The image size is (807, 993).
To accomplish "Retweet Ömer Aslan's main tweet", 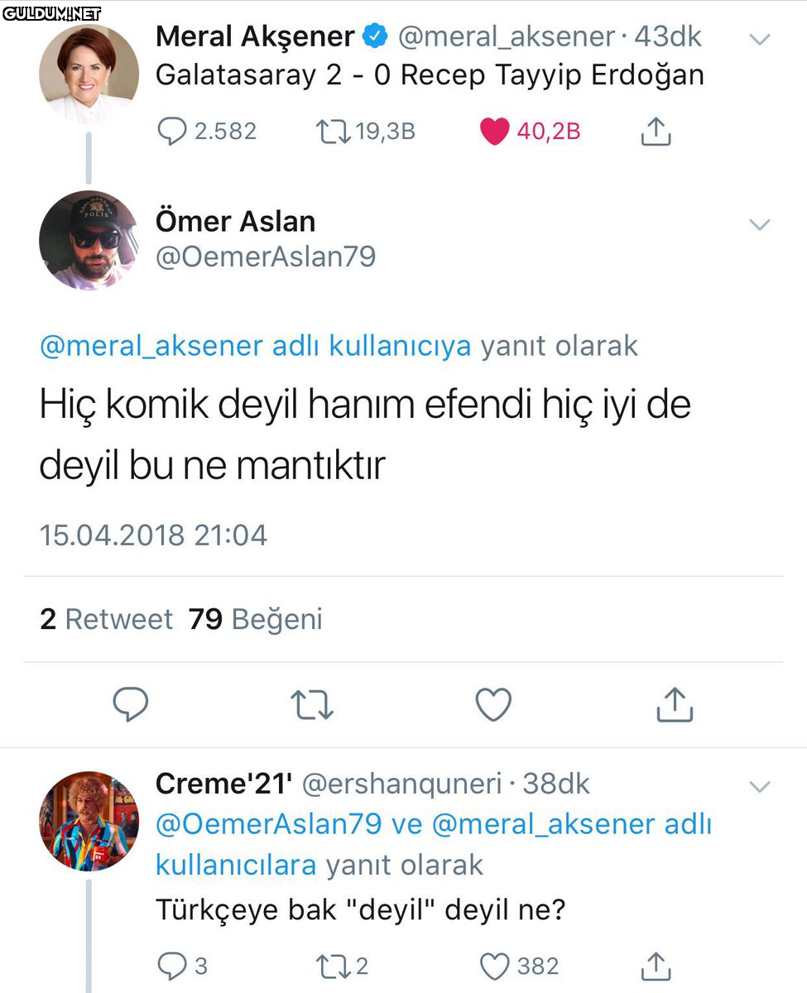I will pos(312,704).
